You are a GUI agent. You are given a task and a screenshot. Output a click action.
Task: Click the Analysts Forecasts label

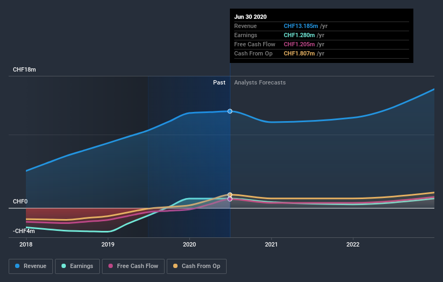click(x=260, y=82)
